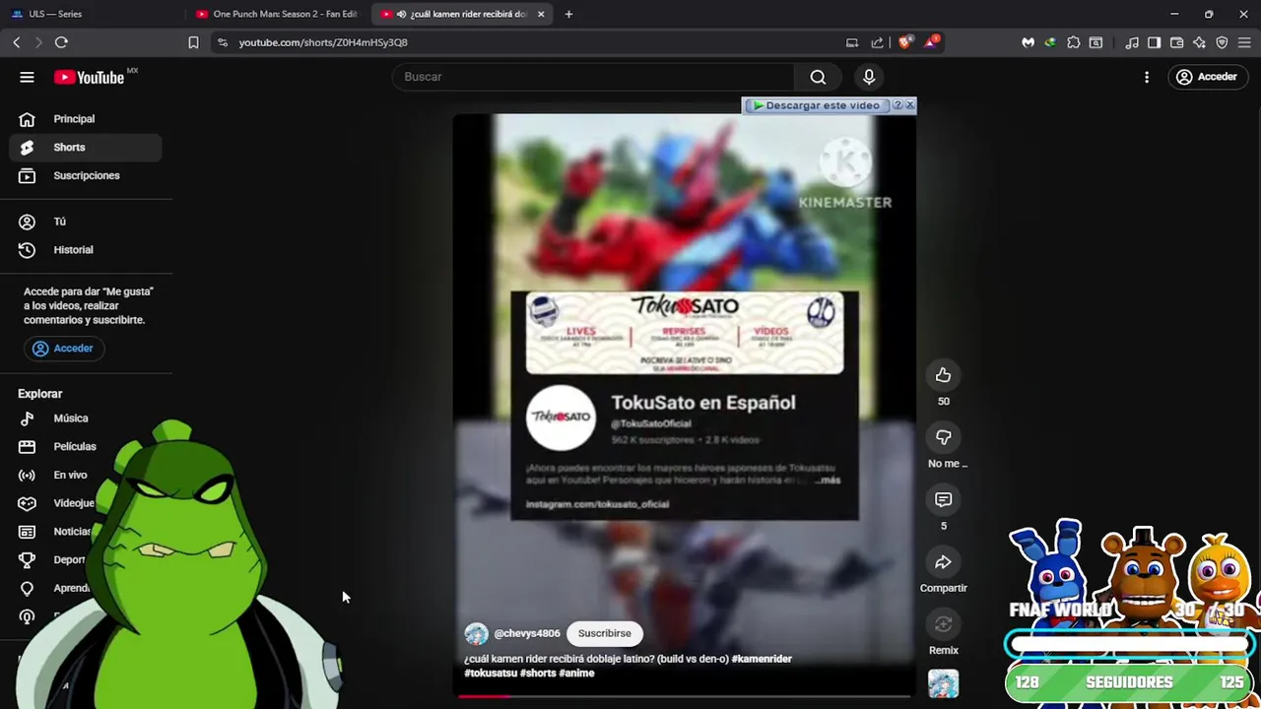
Task: Share the short via the Compartir arrow
Action: [943, 562]
